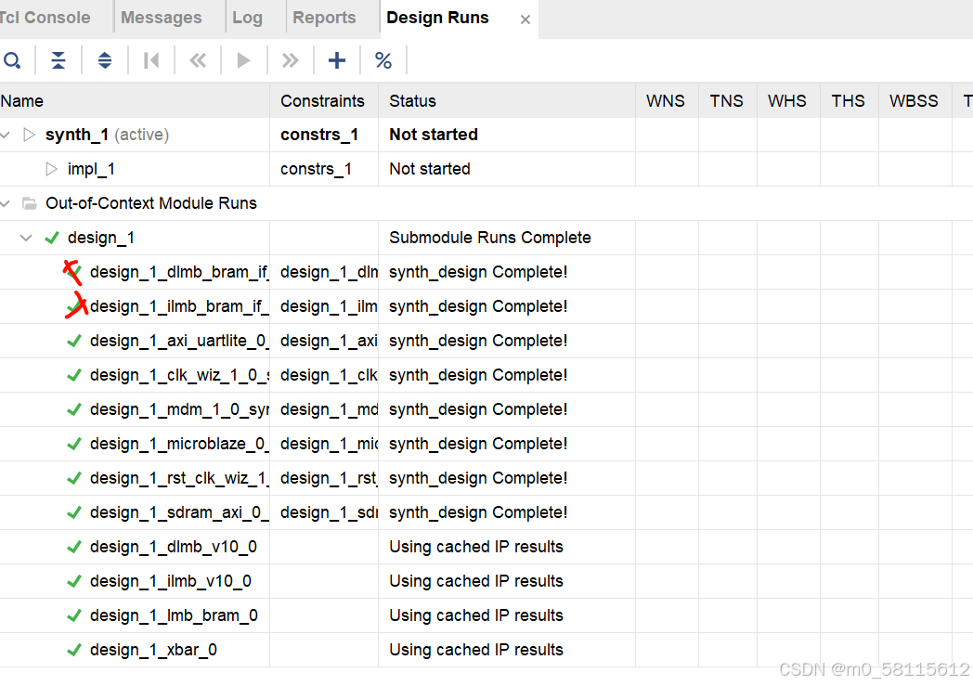
Task: Click the synth_1 run status icon
Action: click(29, 135)
